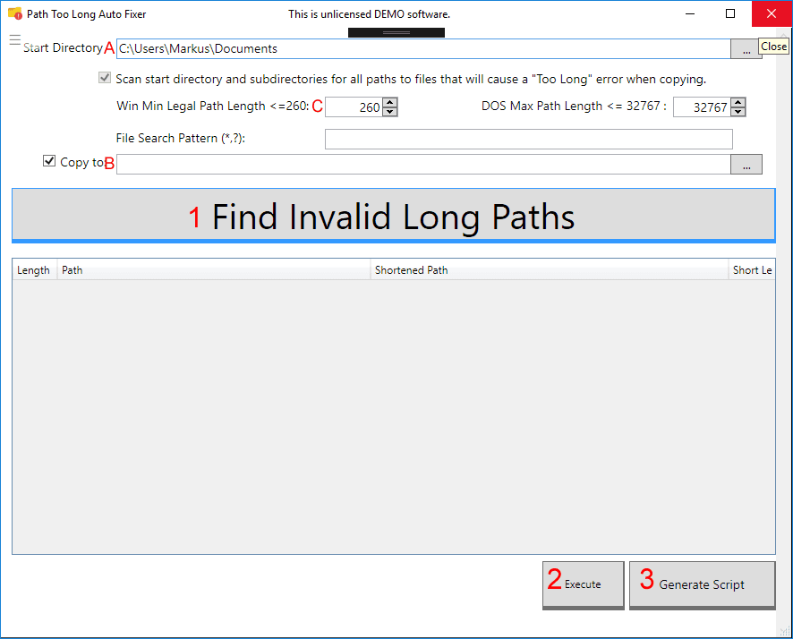Click inside the Copy to destination field
The width and height of the screenshot is (793, 639).
click(x=421, y=164)
